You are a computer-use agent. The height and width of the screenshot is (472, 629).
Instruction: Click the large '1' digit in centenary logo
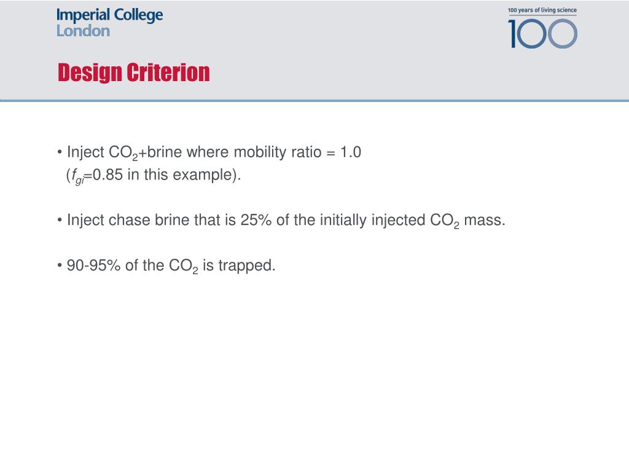click(x=513, y=34)
